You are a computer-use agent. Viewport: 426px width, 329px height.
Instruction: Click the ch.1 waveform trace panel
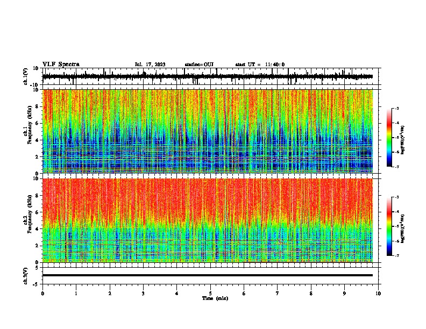coord(210,76)
